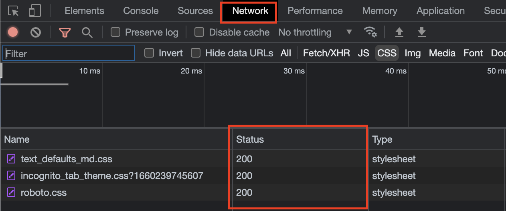The image size is (506, 211).
Task: Select the roboto.css request row
Action: tap(253, 193)
